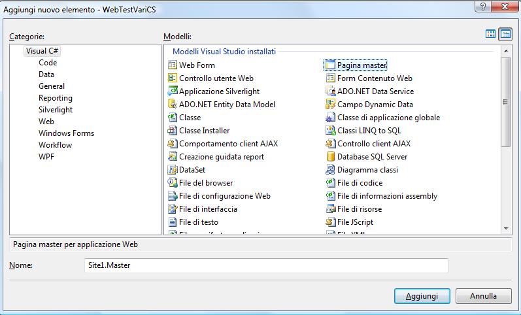The image size is (521, 315).
Task: Focus the Nome text field containing Site1.Master
Action: (266, 265)
